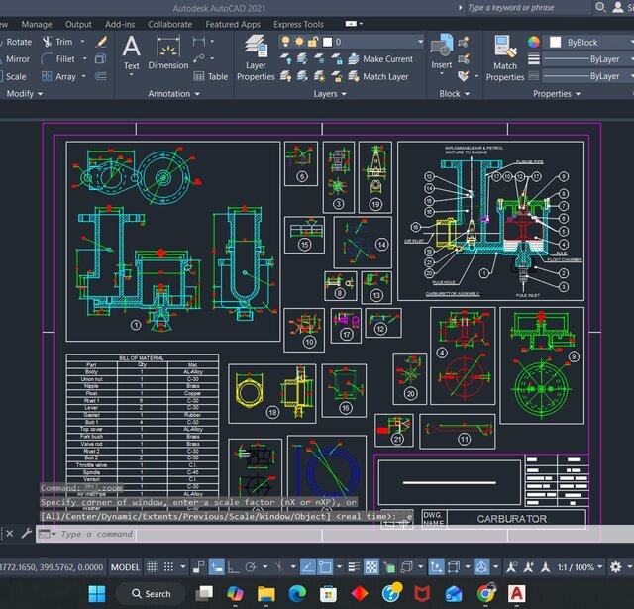Click the Erase pencil-eraser icon
634x609 pixels.
pos(101,42)
